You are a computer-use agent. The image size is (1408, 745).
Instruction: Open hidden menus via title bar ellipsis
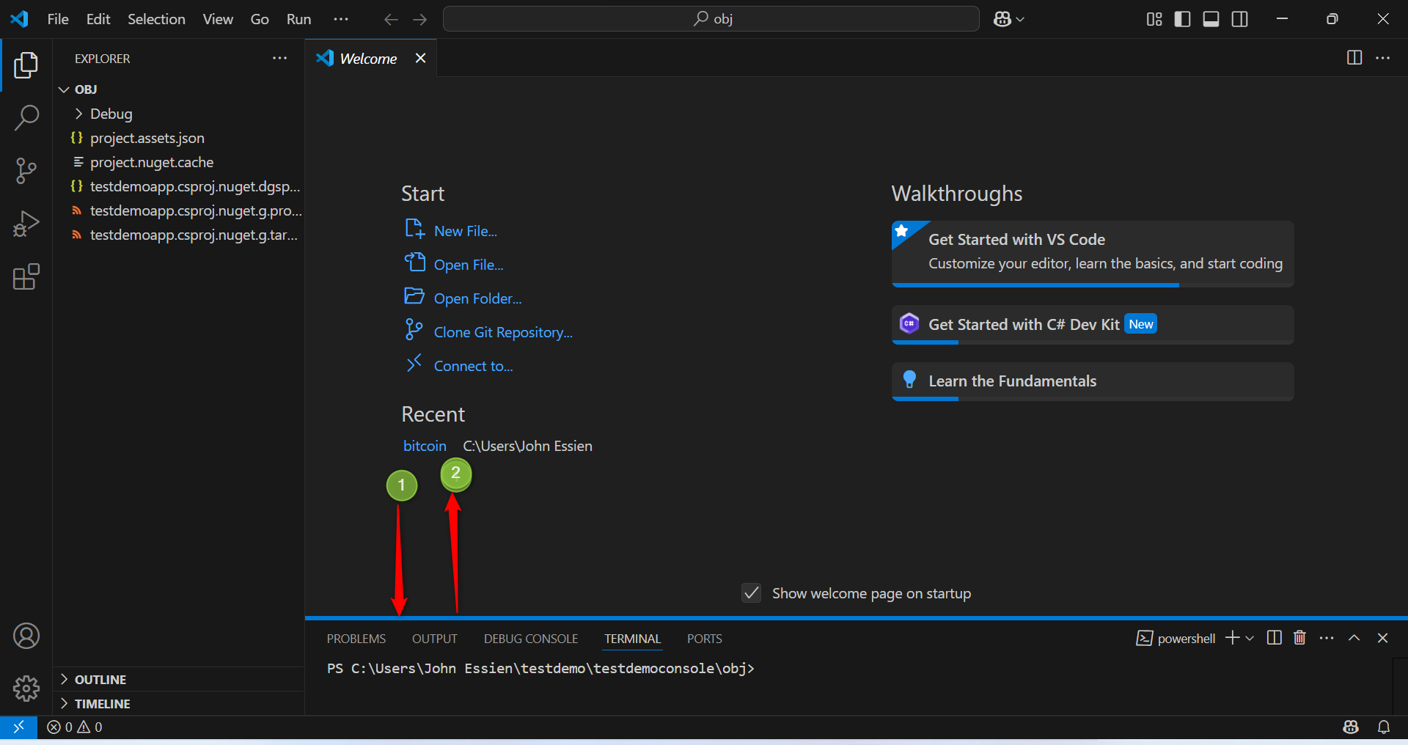[341, 19]
